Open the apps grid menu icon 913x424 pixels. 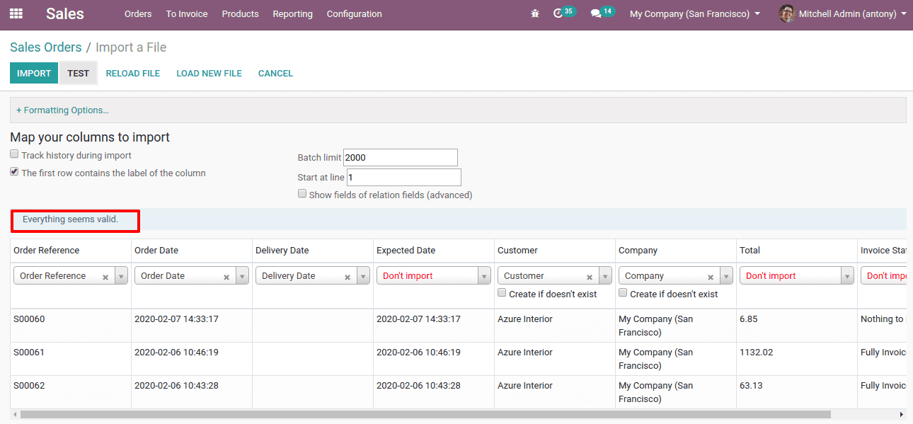(x=16, y=13)
